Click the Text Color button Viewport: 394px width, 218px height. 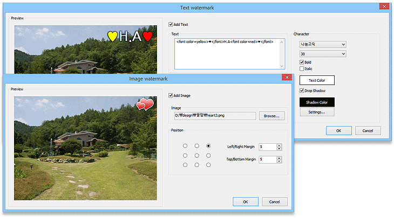(x=317, y=80)
